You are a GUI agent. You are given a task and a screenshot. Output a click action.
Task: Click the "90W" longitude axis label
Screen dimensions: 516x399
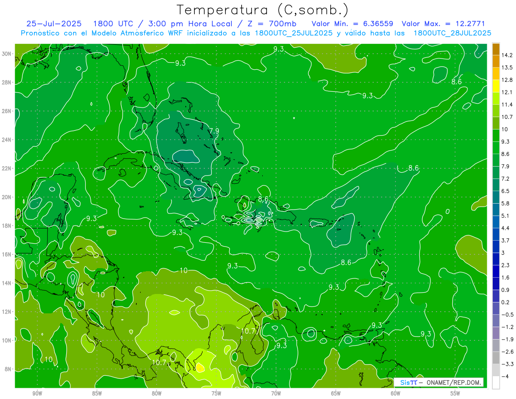point(37,393)
